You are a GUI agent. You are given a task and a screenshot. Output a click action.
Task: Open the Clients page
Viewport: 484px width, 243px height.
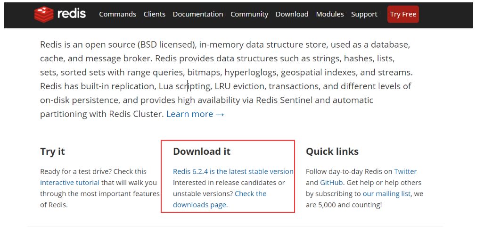[154, 14]
